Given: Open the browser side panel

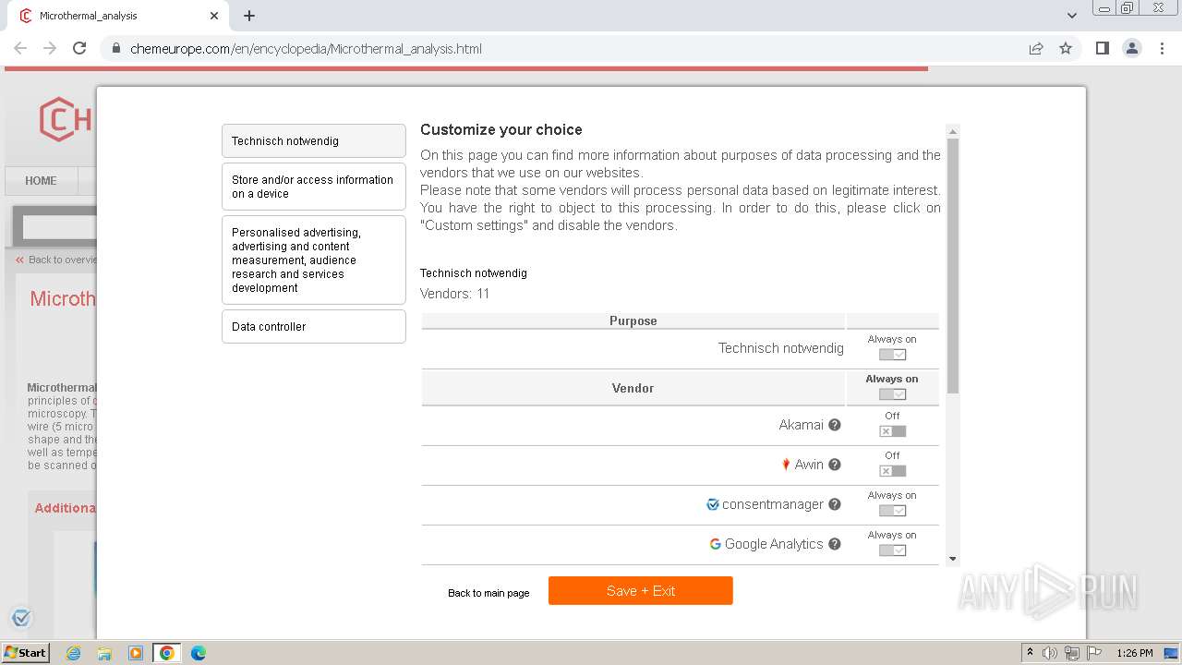Looking at the screenshot, I should 1102,48.
